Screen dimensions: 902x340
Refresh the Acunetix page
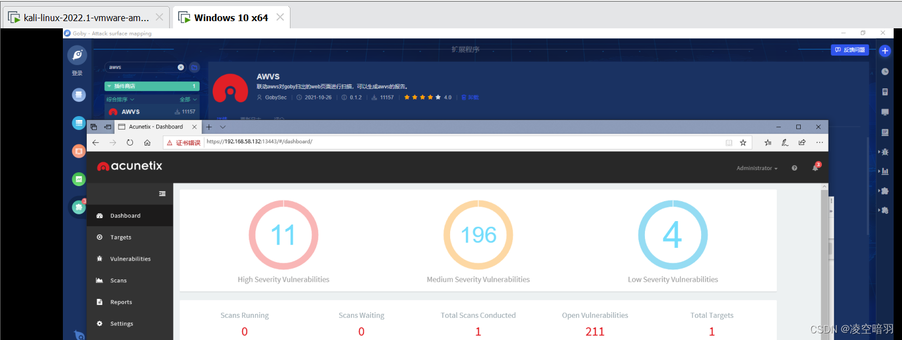coord(130,143)
